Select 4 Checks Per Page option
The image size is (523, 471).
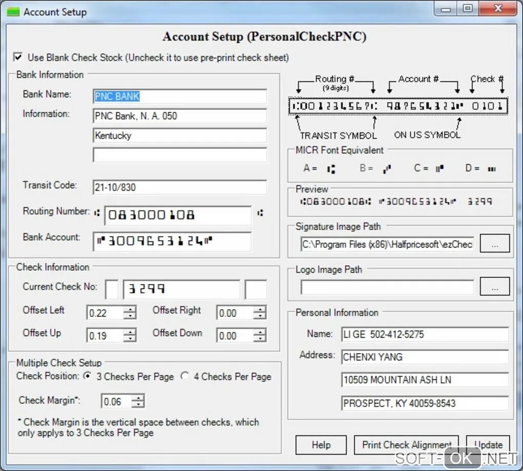tap(185, 376)
